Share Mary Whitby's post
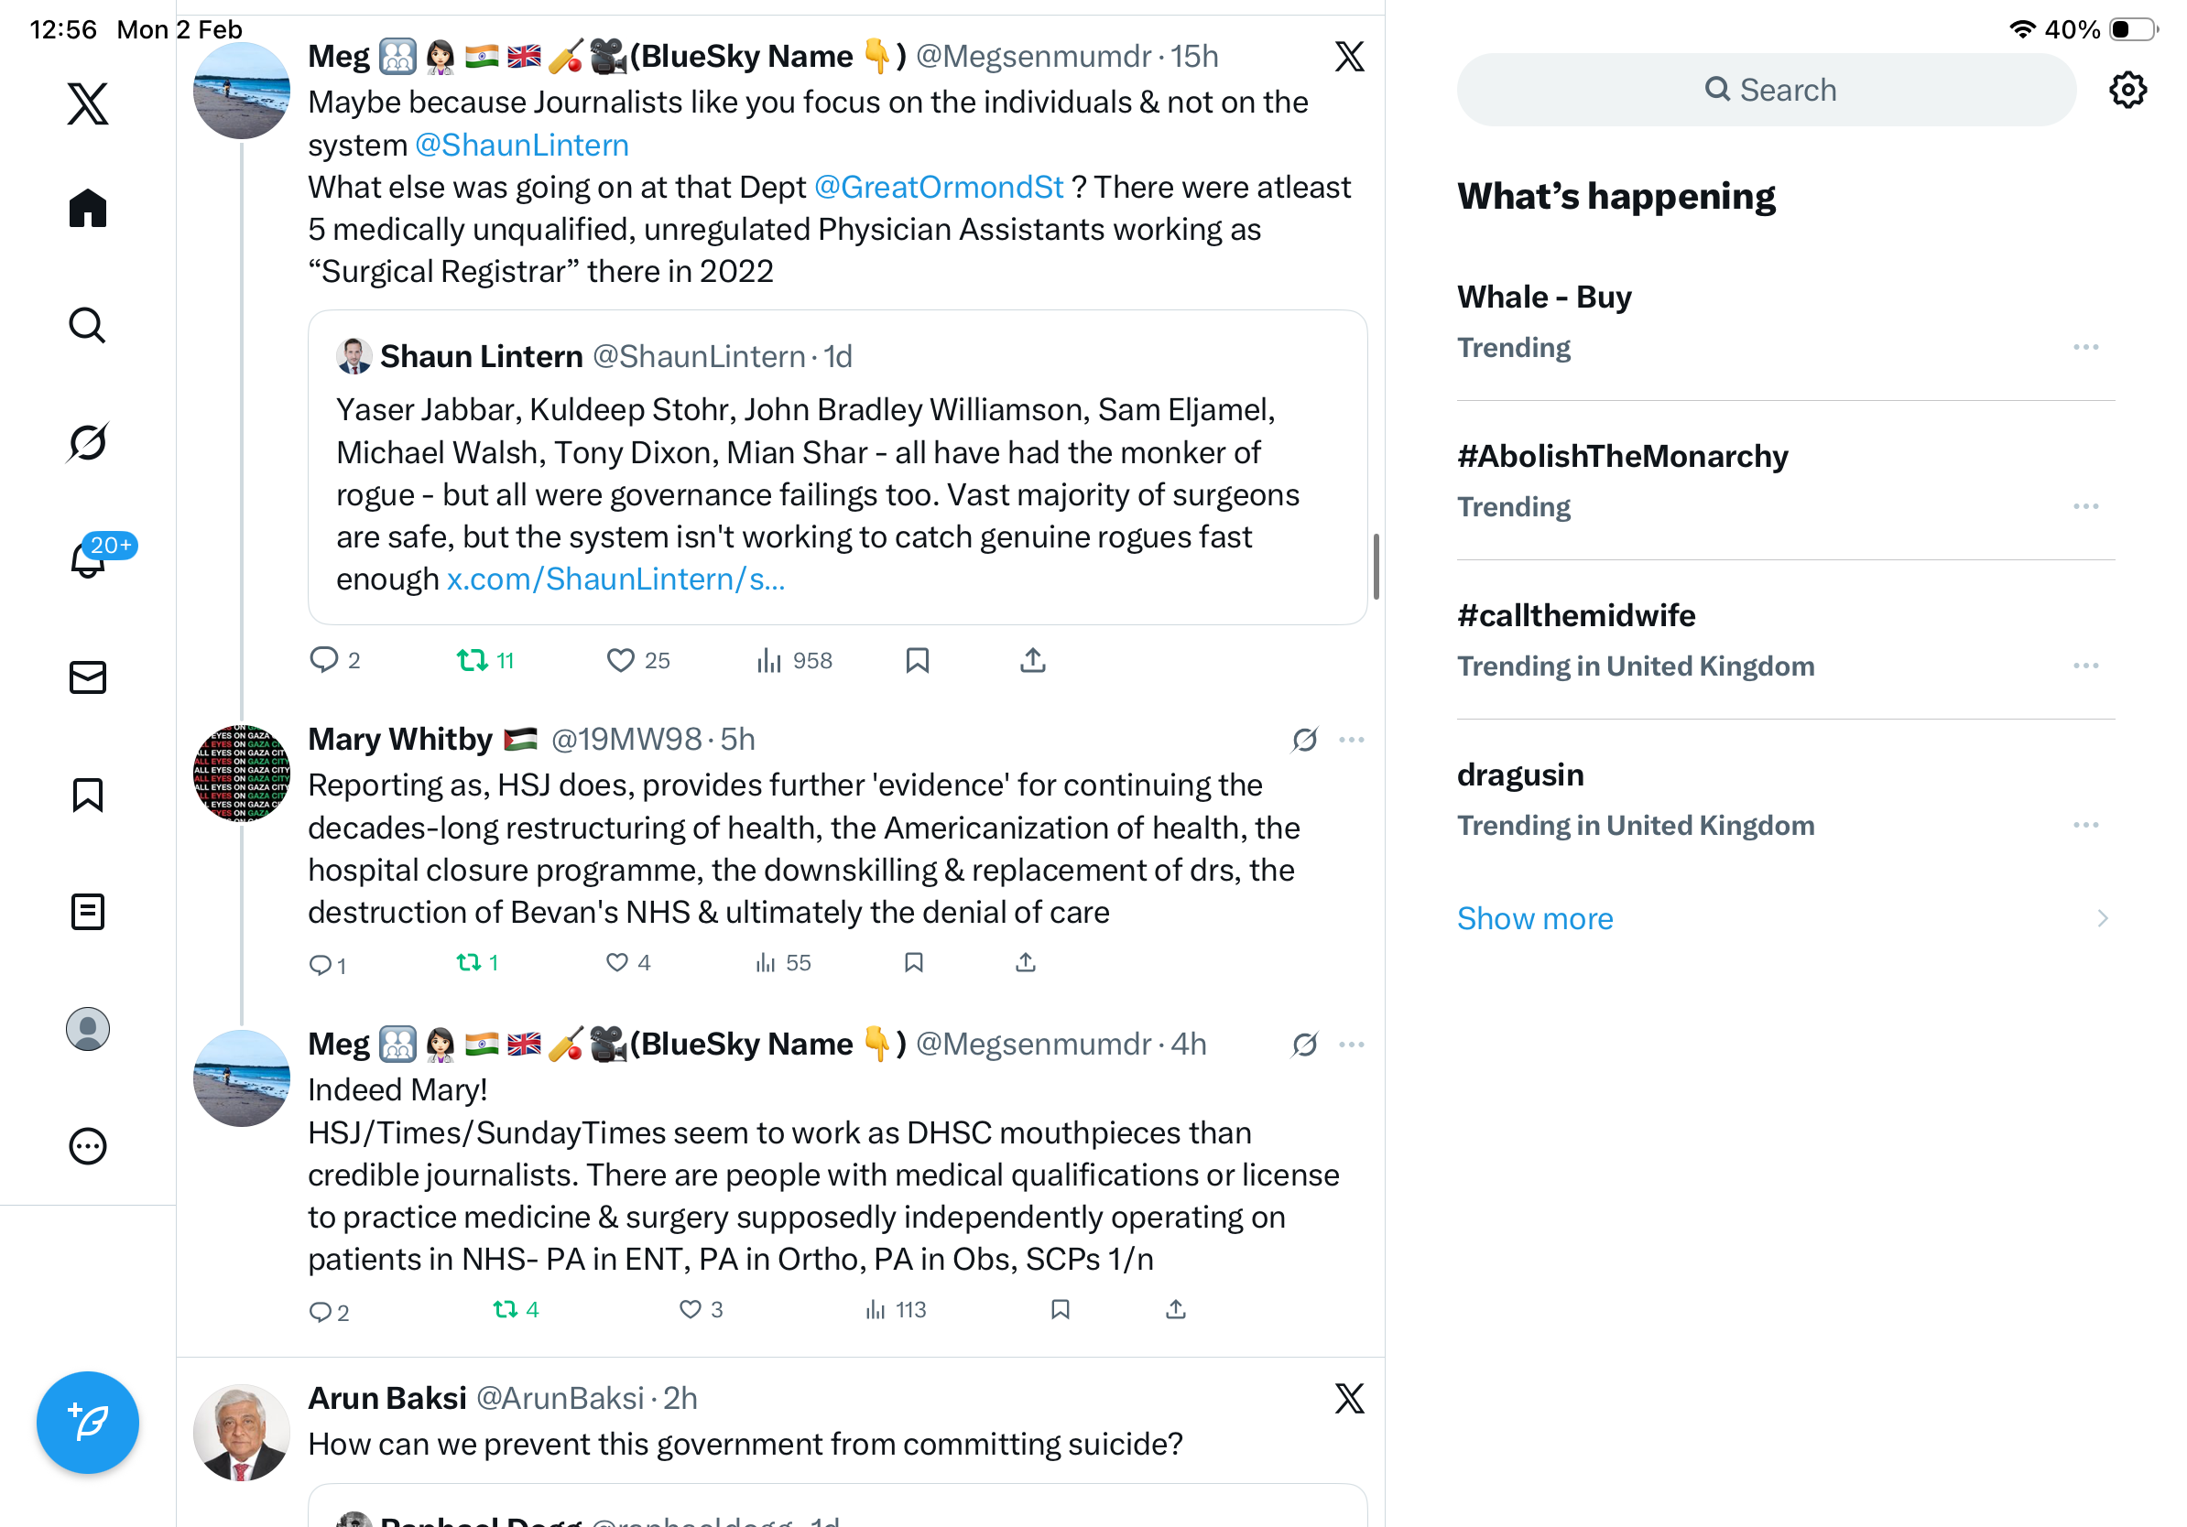The height and width of the screenshot is (1527, 2187). click(x=1026, y=962)
